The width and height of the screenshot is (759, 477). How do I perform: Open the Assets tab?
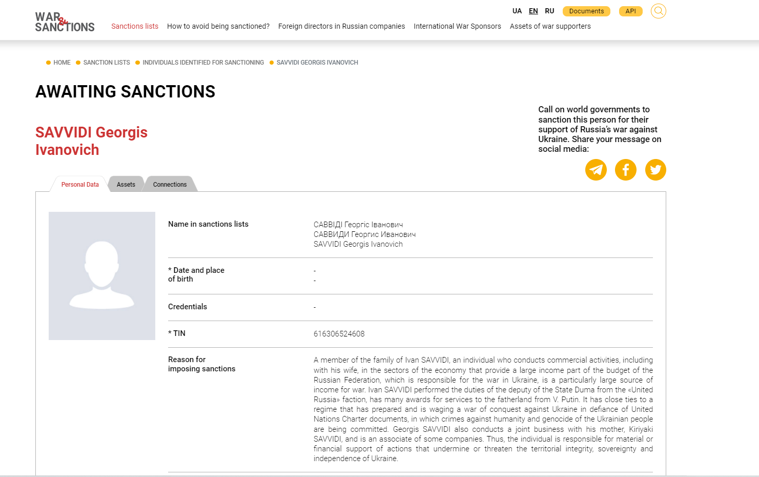pyautogui.click(x=126, y=185)
